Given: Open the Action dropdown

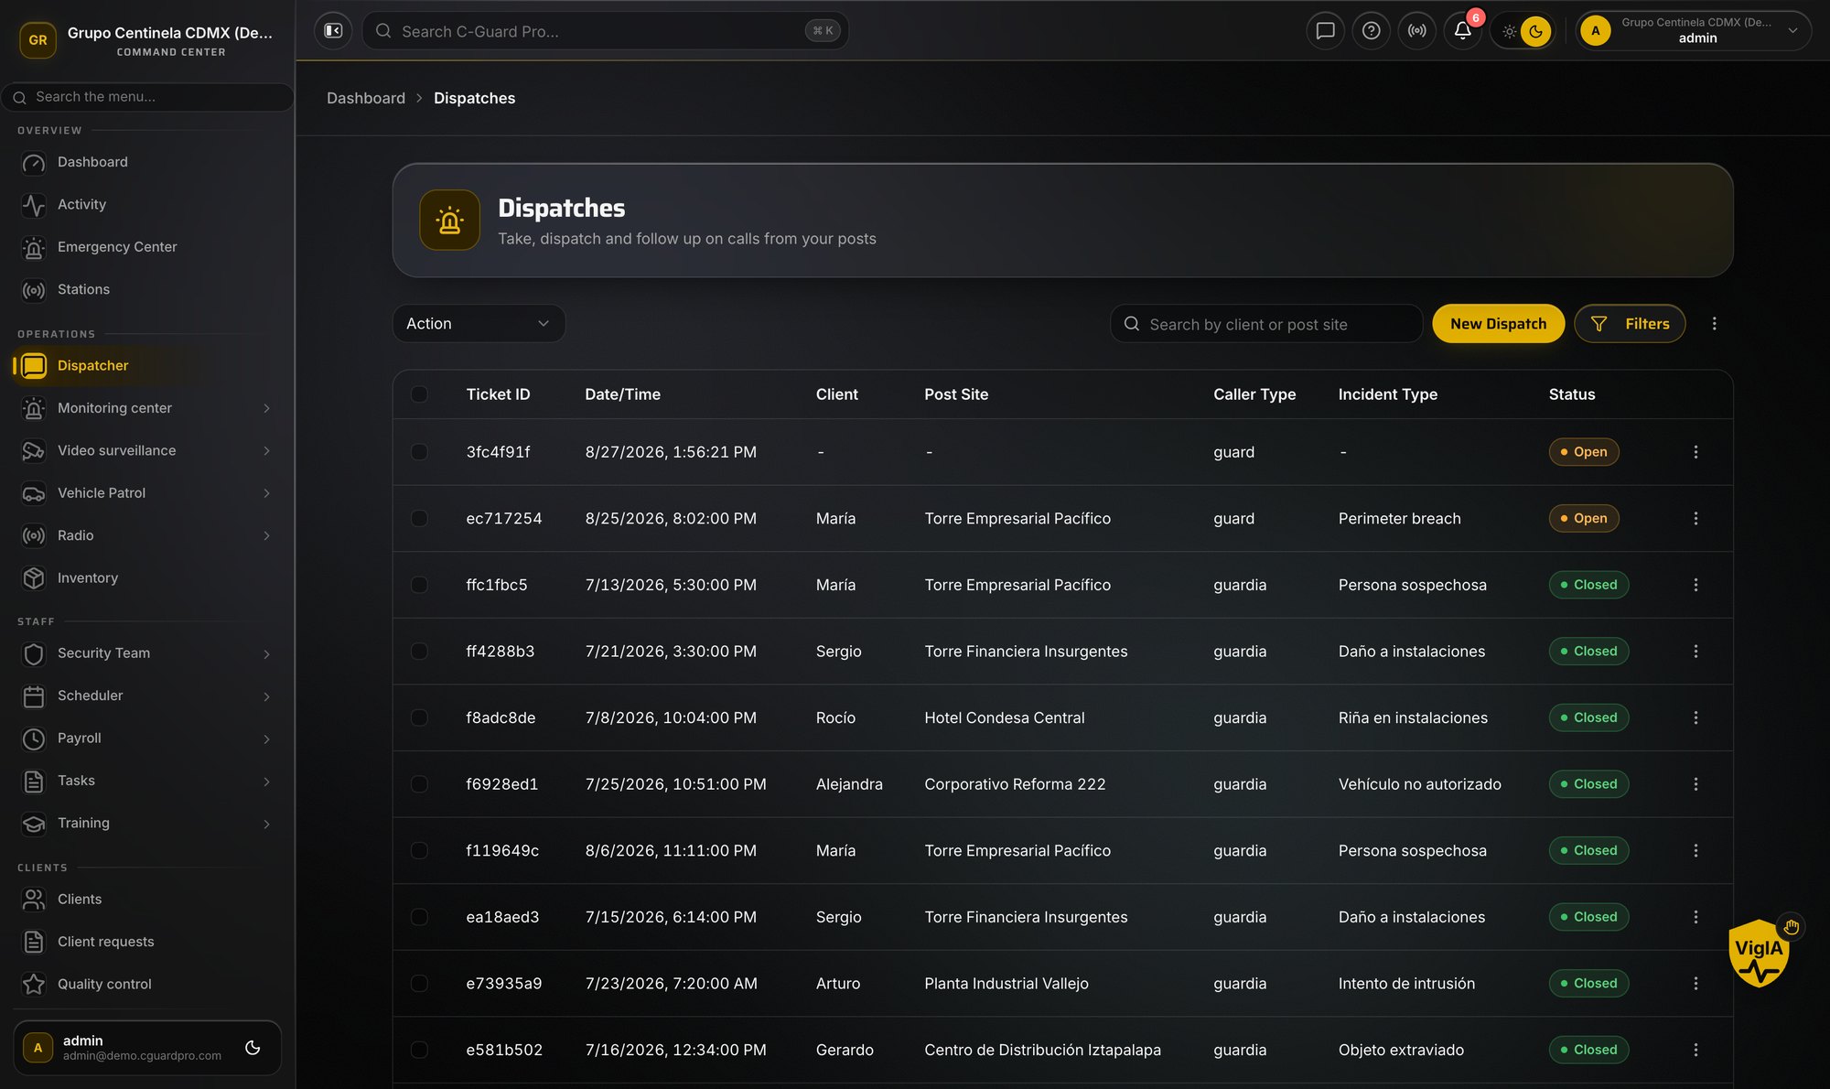Looking at the screenshot, I should click(x=479, y=324).
